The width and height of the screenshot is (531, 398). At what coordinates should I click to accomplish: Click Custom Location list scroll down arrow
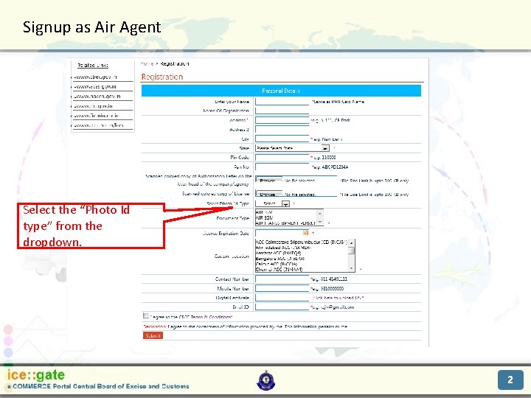[352, 269]
